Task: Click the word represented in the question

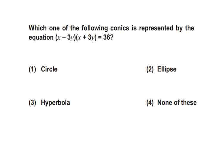Action: tap(156, 28)
